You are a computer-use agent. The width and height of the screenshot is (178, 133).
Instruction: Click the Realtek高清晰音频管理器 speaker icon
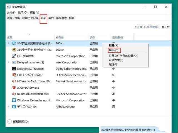[x=14, y=94]
